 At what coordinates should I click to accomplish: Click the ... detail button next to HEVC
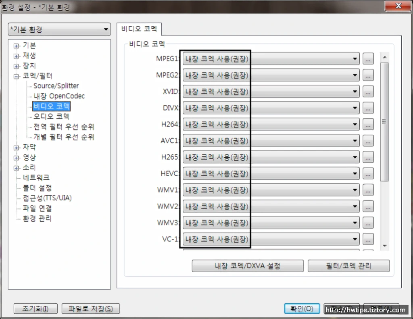pyautogui.click(x=368, y=173)
